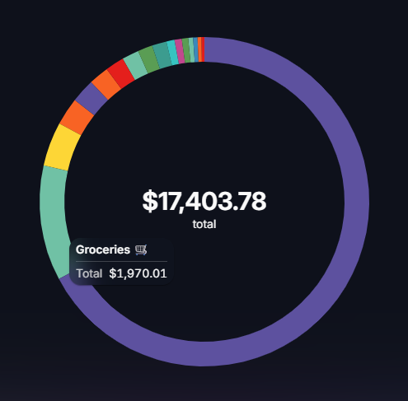
Task: Click the dark teal donut segment
Action: [x=162, y=55]
